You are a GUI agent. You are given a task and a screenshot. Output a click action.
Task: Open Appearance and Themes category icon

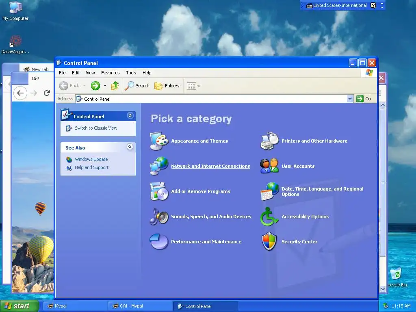(159, 141)
